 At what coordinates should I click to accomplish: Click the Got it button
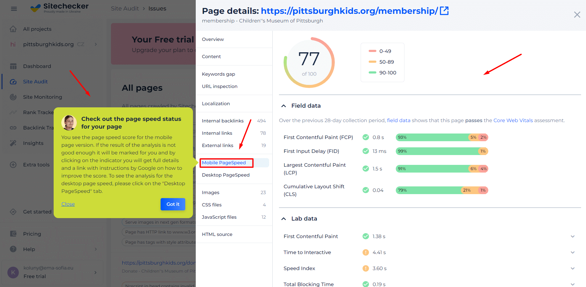point(173,204)
